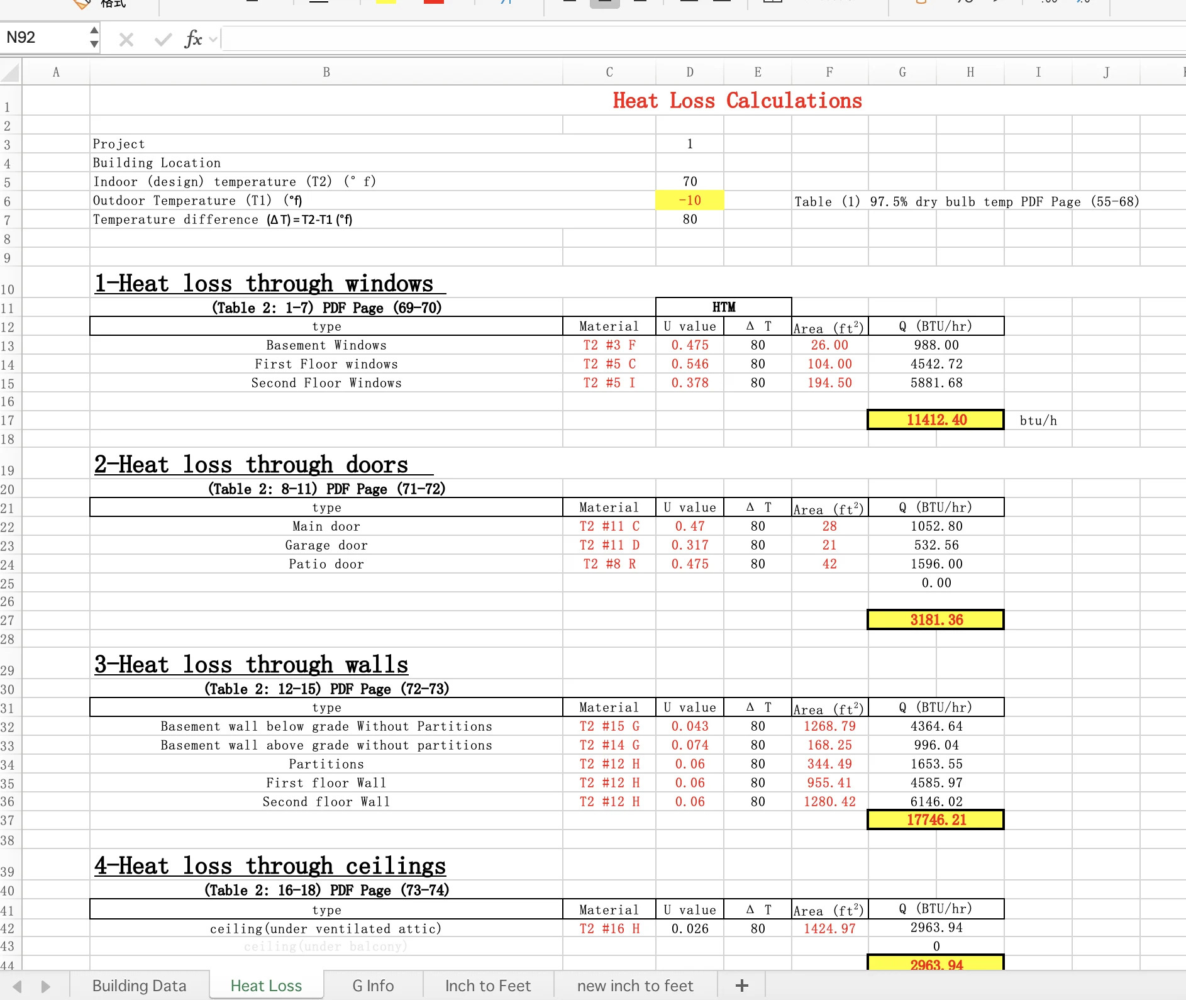Click the Name Box up/down arrows

[x=94, y=37]
